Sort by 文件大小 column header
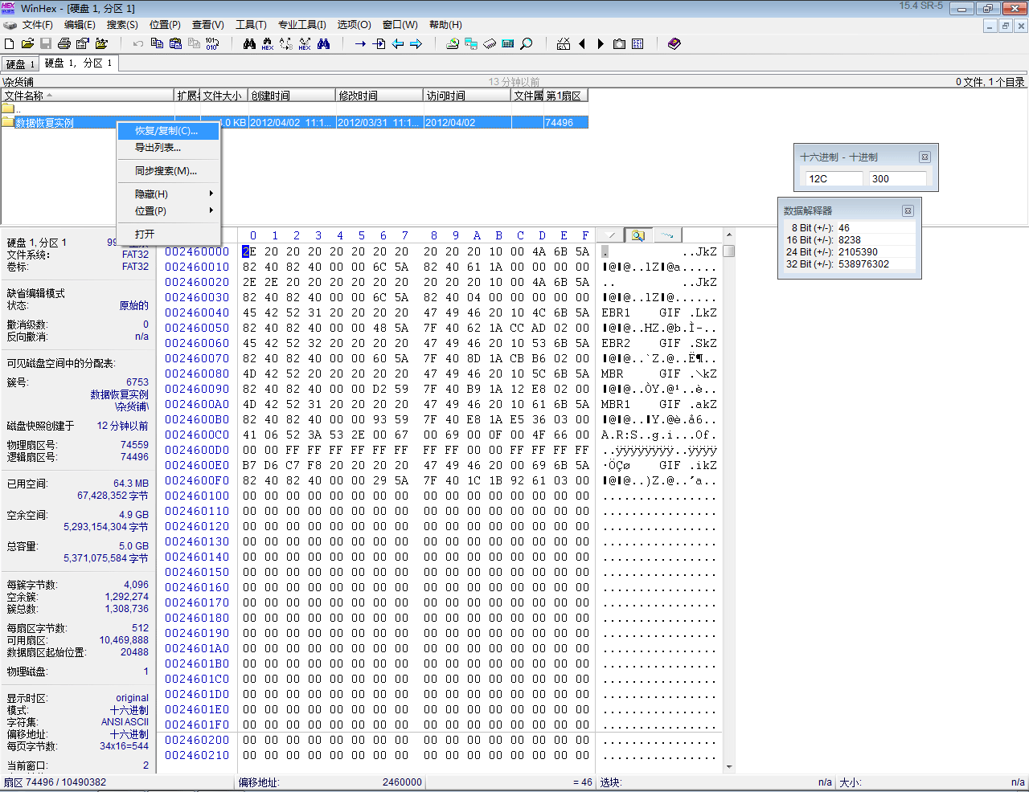The width and height of the screenshot is (1029, 792). (x=223, y=96)
